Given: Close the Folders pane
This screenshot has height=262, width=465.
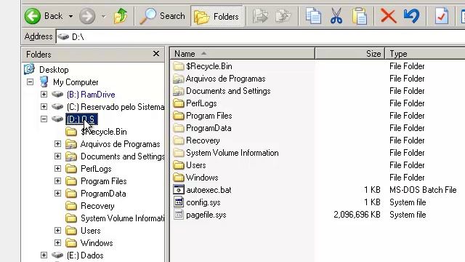Looking at the screenshot, I should 156,54.
